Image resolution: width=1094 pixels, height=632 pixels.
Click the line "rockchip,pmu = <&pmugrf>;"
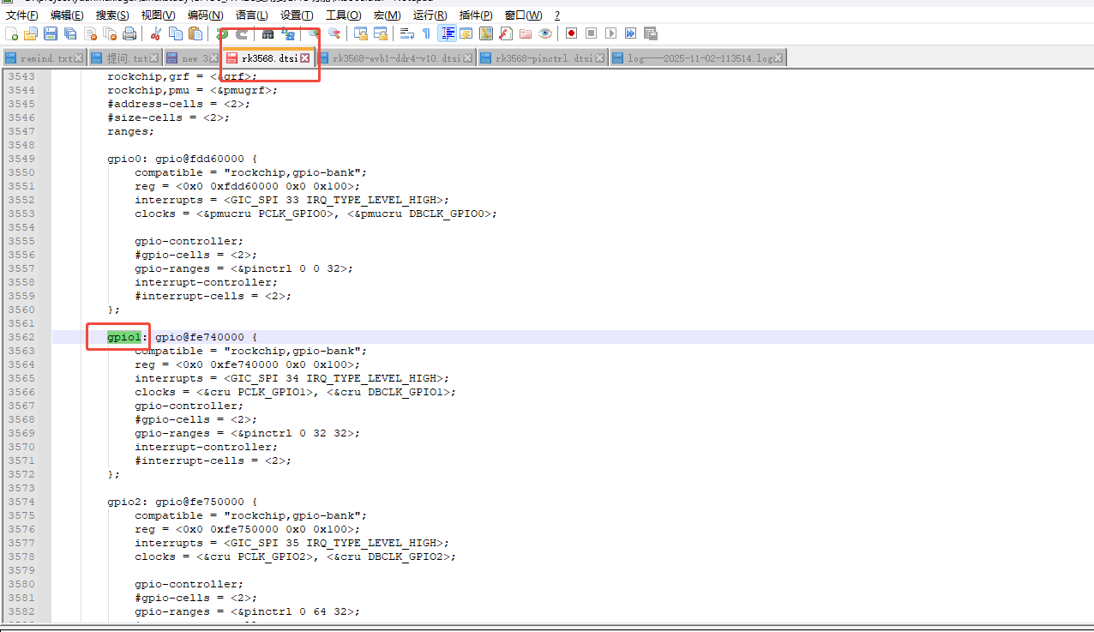[192, 90]
